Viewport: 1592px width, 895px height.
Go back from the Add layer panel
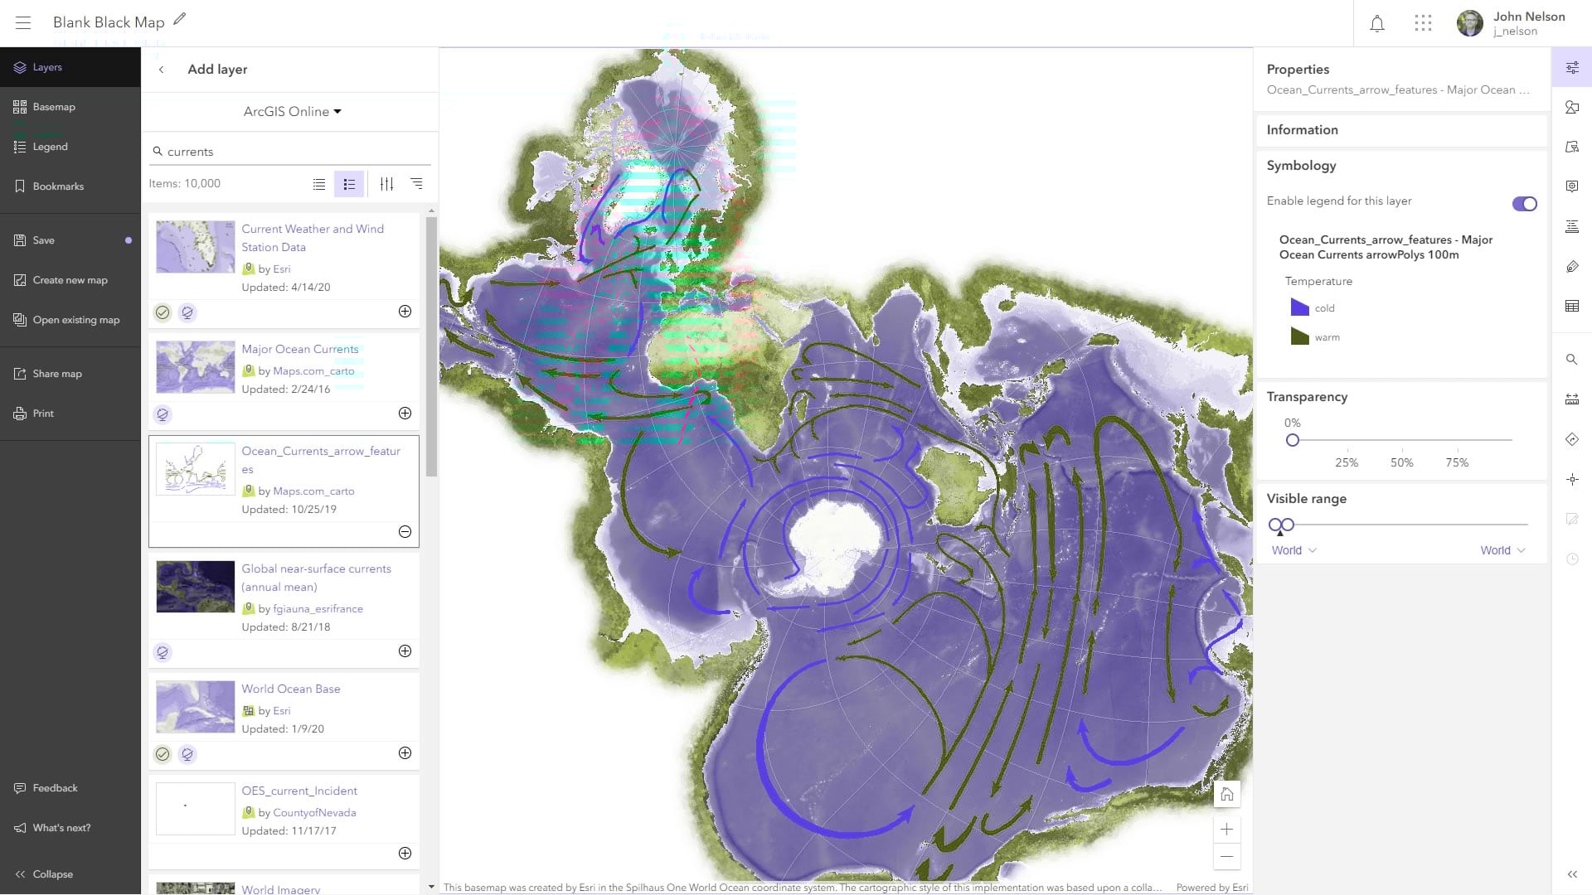tap(161, 70)
